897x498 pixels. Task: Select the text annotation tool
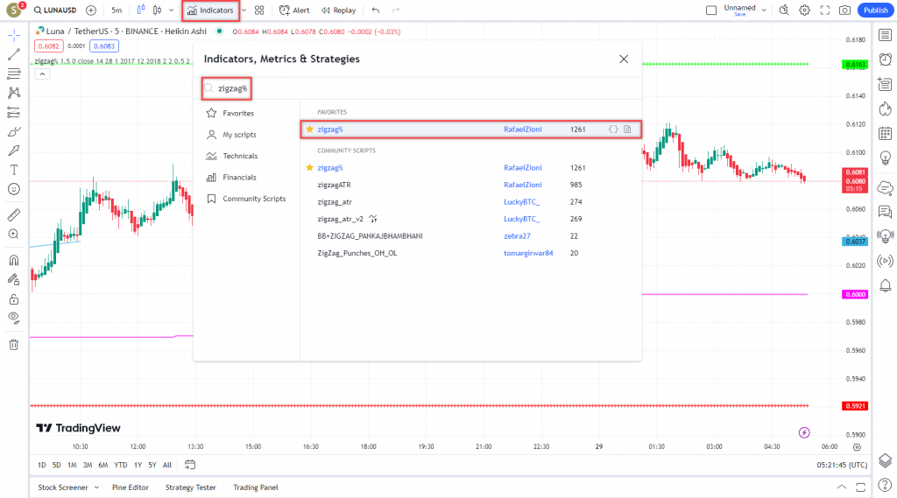[14, 170]
